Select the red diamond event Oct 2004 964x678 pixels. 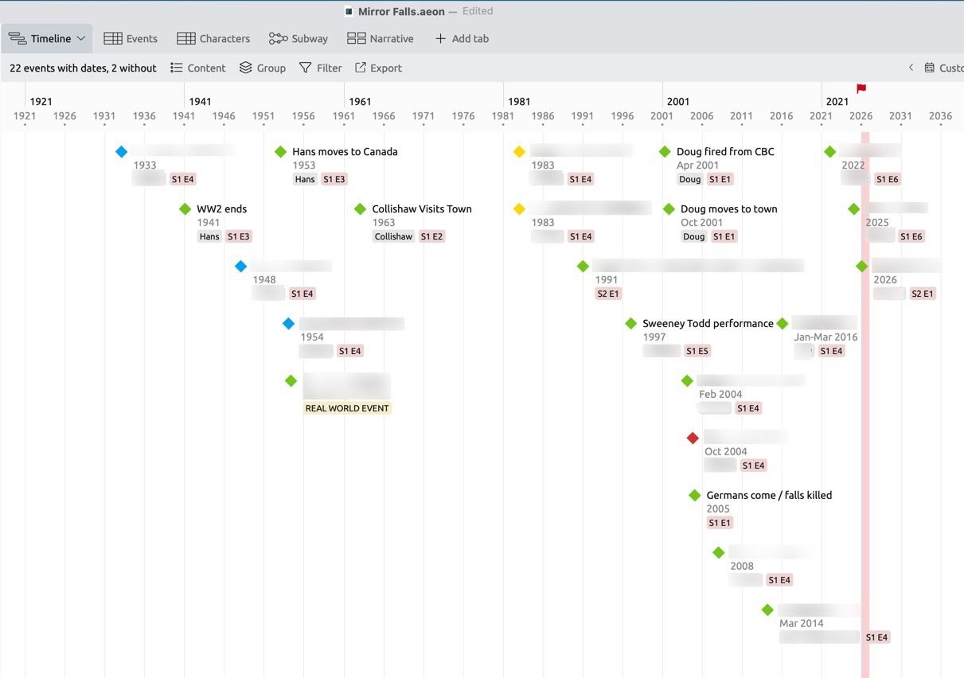[x=693, y=438]
